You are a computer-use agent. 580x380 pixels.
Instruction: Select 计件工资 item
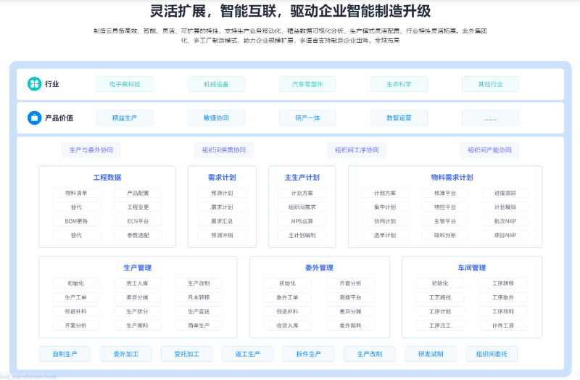tap(503, 326)
